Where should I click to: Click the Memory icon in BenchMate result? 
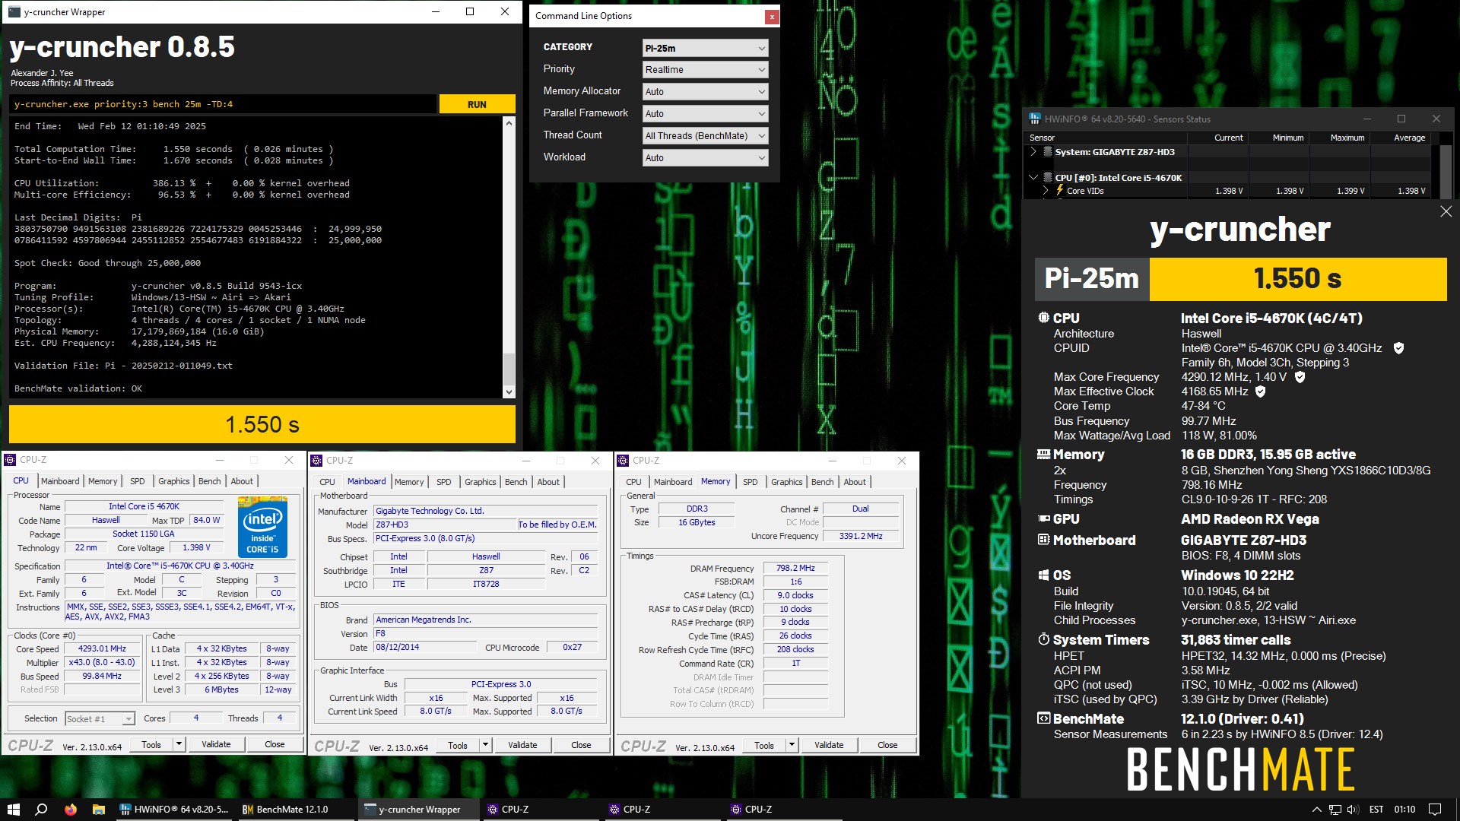pyautogui.click(x=1043, y=454)
